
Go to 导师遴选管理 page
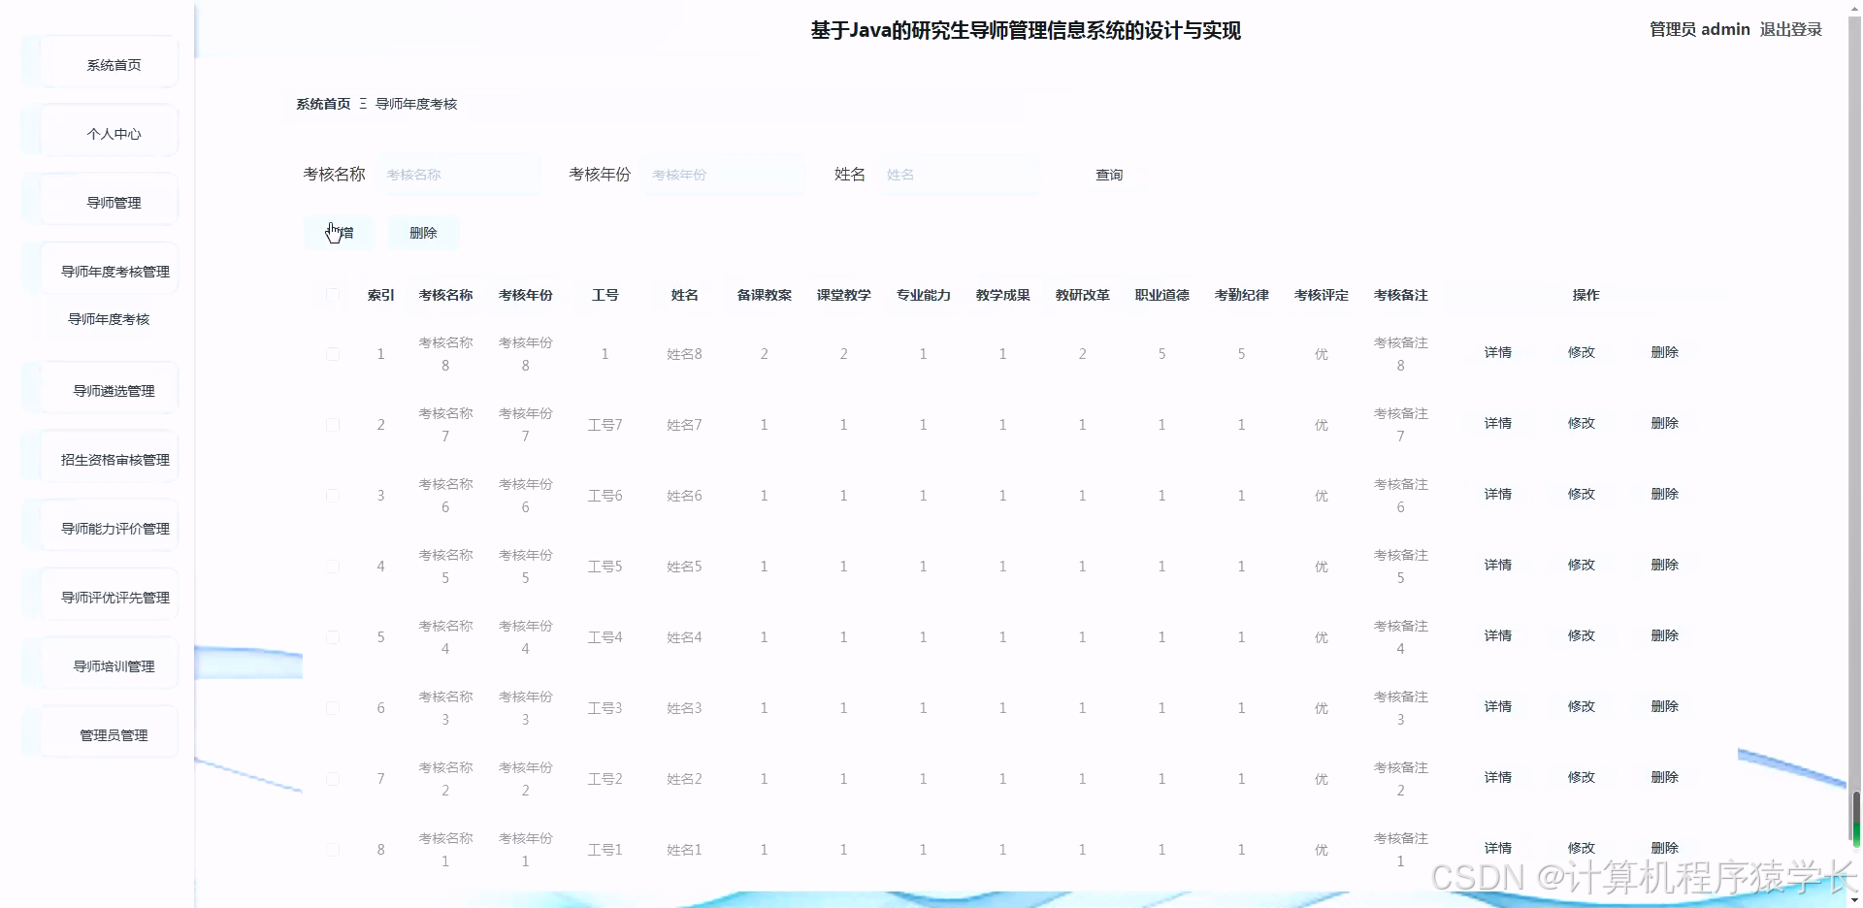pyautogui.click(x=112, y=391)
